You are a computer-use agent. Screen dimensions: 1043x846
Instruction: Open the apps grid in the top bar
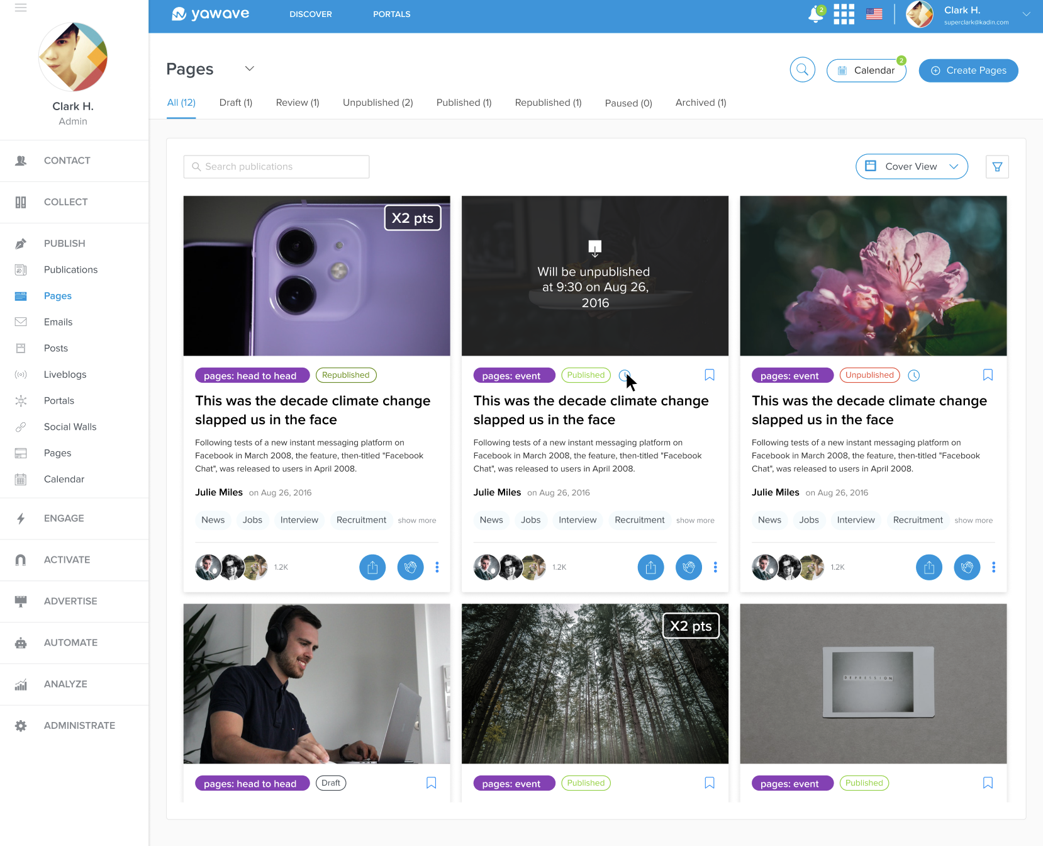[844, 14]
